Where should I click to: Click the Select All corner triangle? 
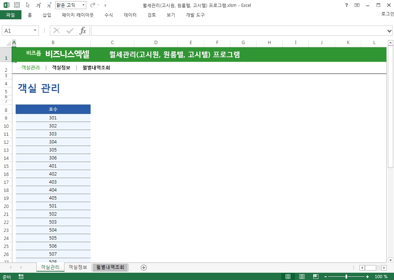pos(8,43)
